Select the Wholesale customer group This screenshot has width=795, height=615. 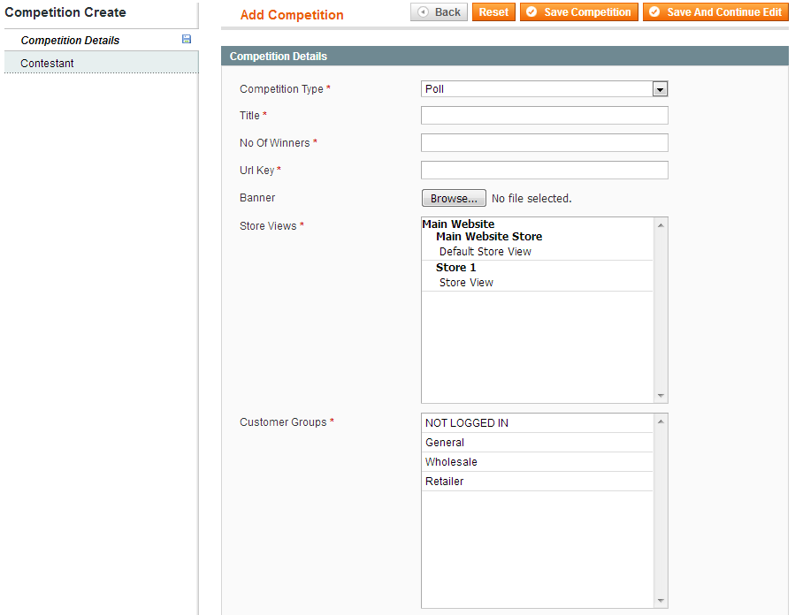click(x=451, y=462)
